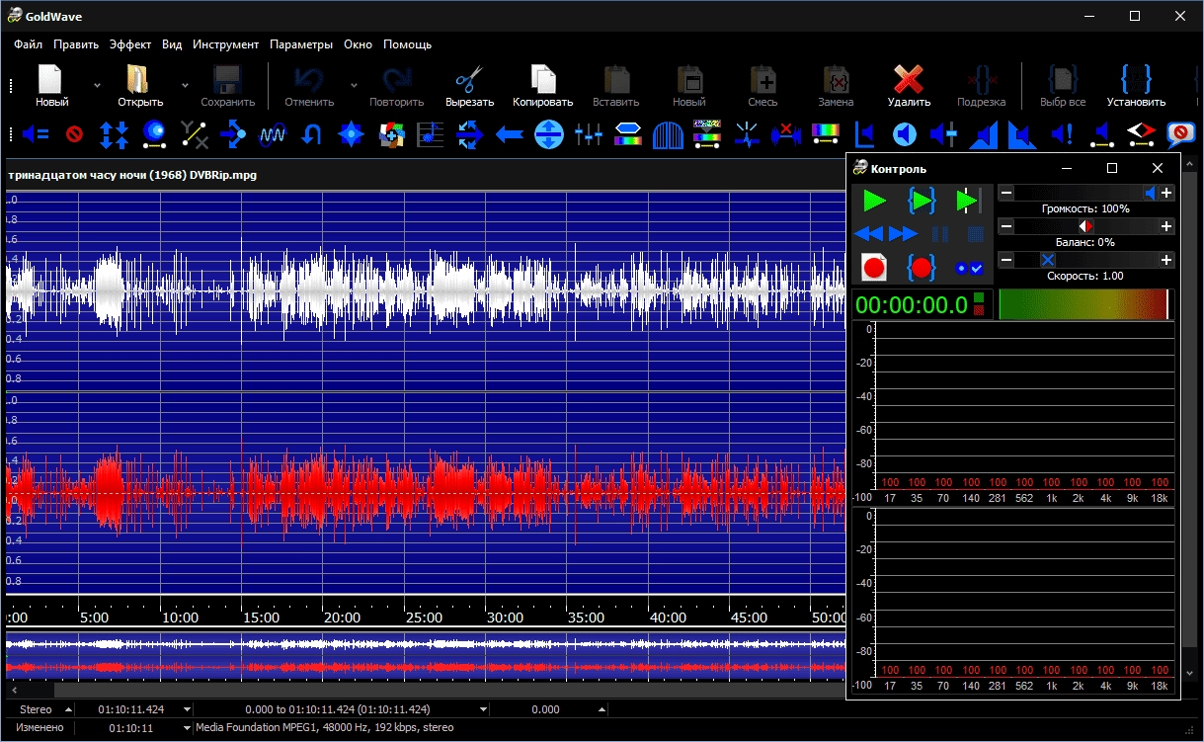The image size is (1204, 742).
Task: Open the Окно menu
Action: click(x=358, y=44)
